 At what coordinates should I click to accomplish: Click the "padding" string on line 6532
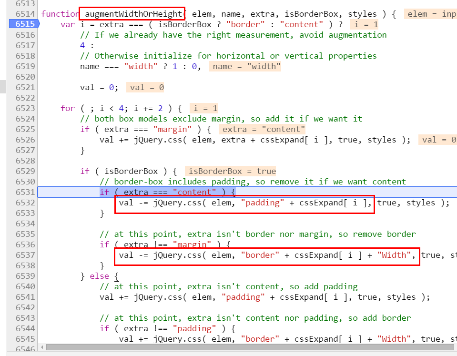(x=260, y=203)
